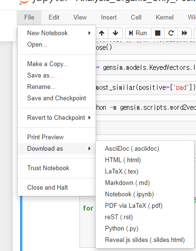
Task: Select Make a Copy...
Action: pyautogui.click(x=57, y=64)
